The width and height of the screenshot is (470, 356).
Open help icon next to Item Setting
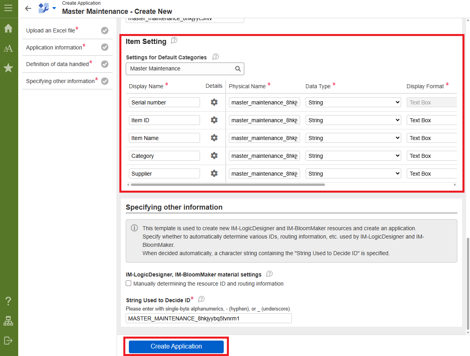point(174,40)
